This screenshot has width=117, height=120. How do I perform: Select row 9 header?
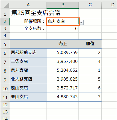5,79
